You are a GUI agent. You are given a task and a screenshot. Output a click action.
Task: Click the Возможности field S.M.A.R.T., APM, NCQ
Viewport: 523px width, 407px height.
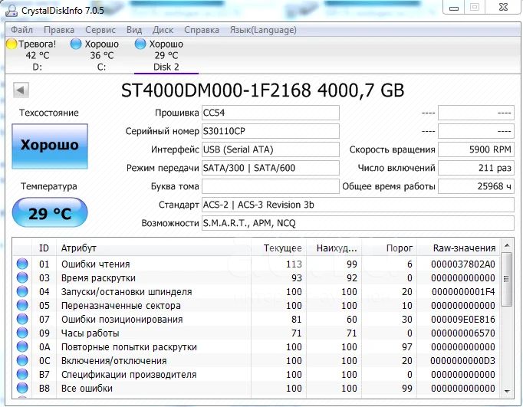tap(358, 223)
